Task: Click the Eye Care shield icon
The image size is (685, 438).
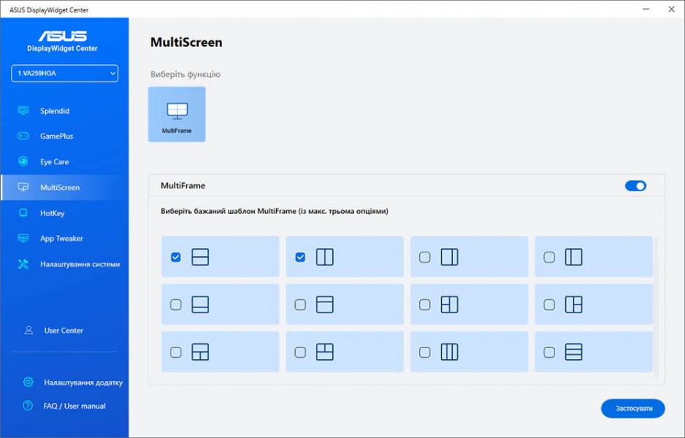Action: (x=23, y=161)
